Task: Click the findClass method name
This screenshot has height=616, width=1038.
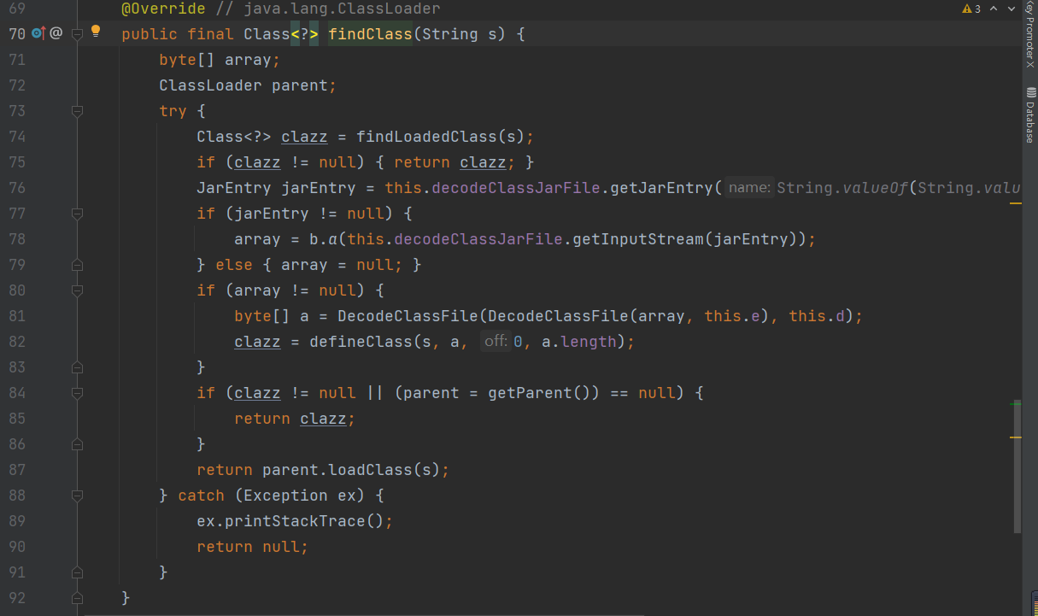Action: coord(371,34)
